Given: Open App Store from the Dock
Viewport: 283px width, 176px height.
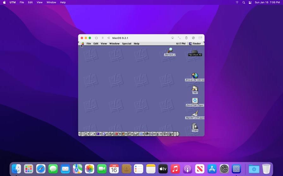Looking at the screenshot, I should 212,169.
